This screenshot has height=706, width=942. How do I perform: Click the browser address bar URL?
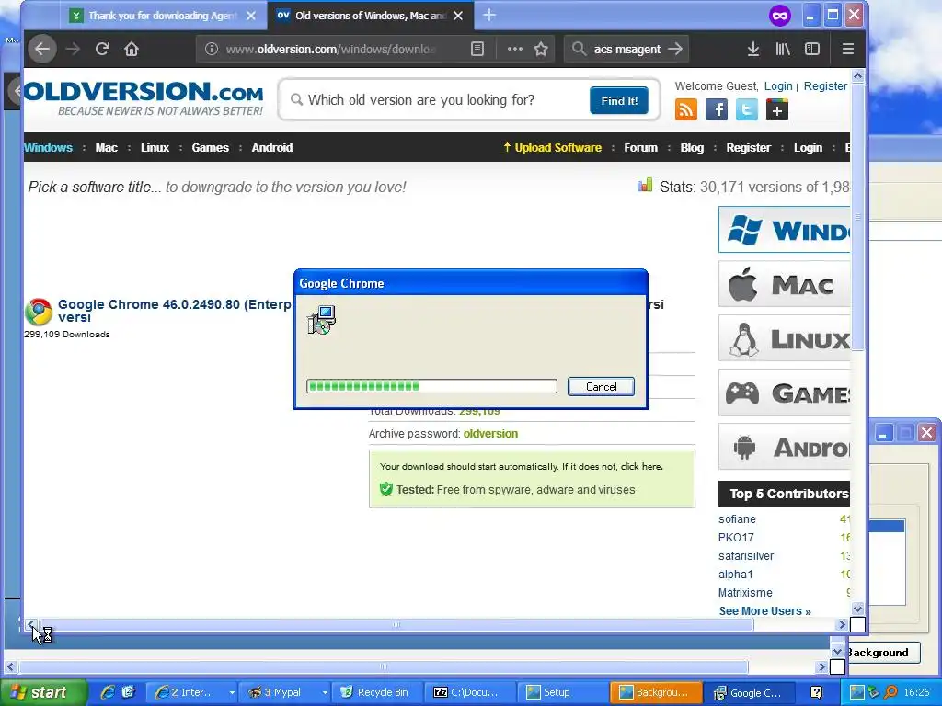tap(330, 49)
